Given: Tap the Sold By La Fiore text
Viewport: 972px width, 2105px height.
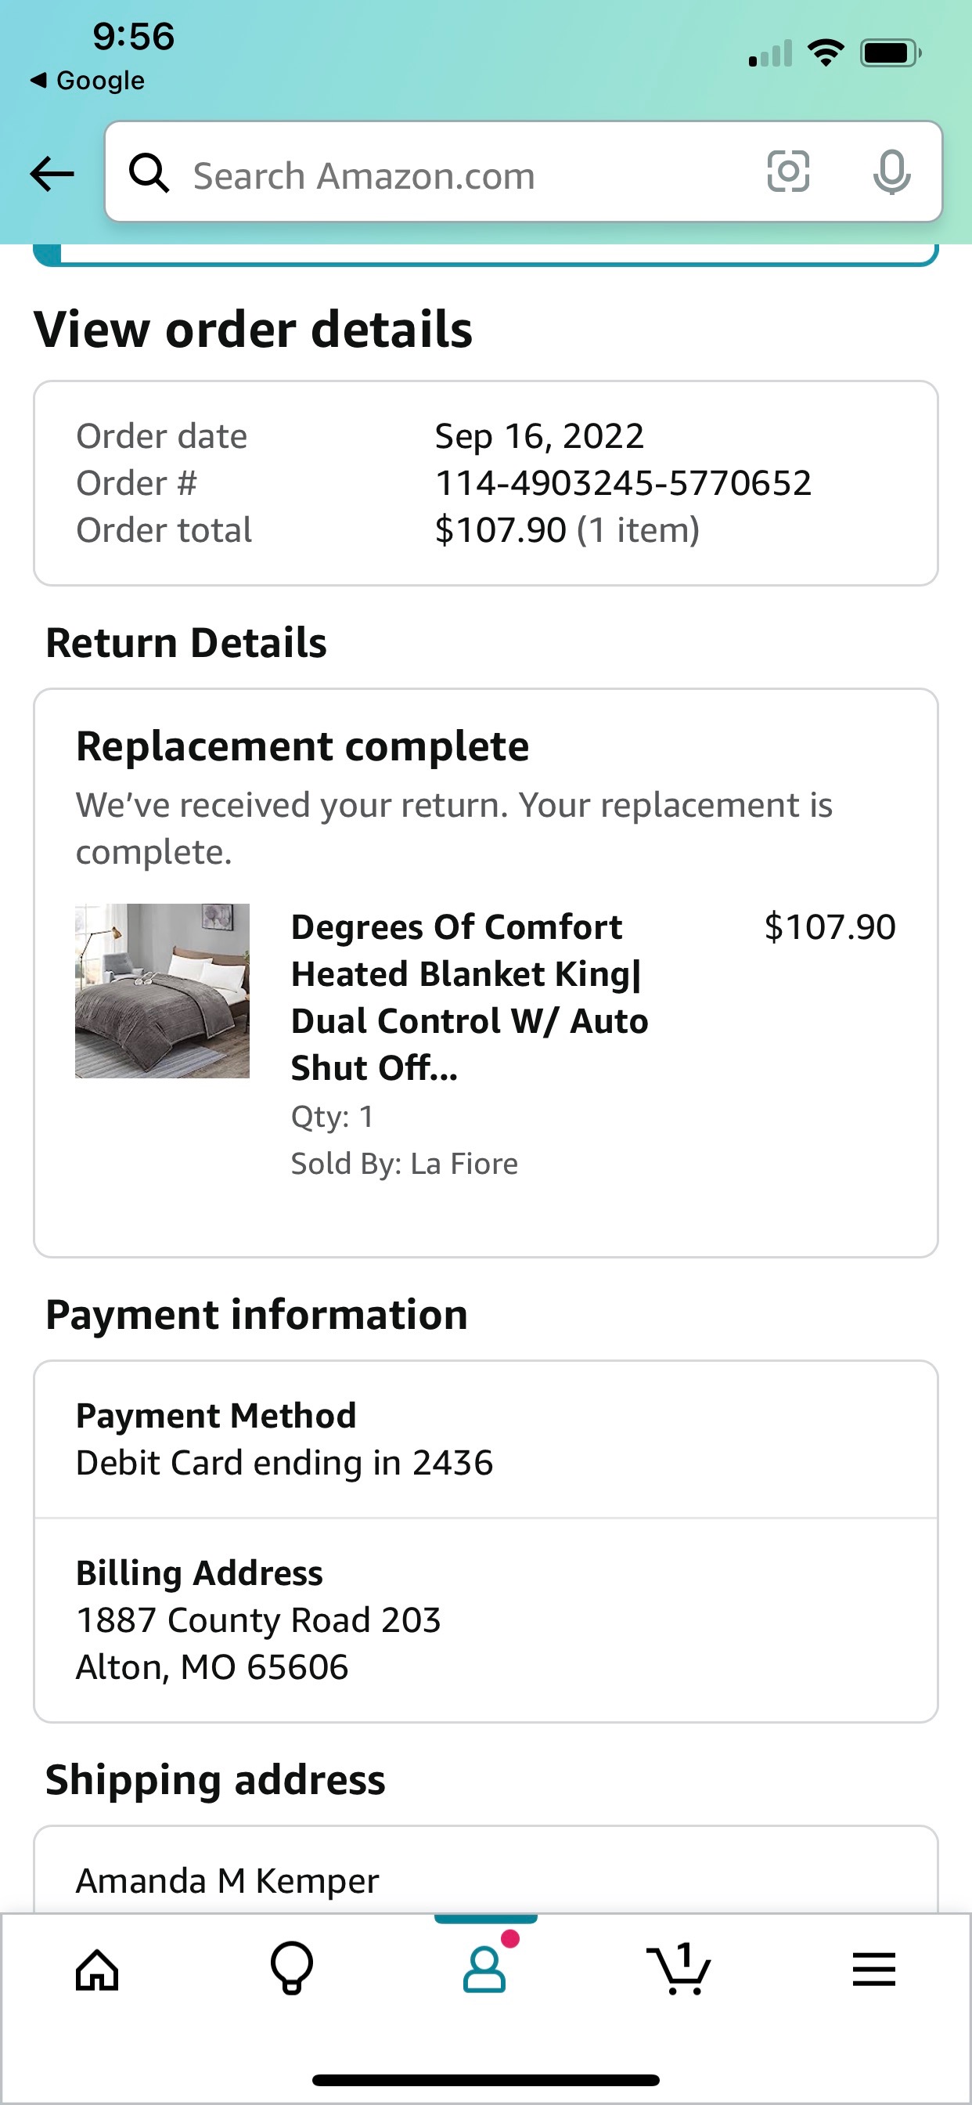Looking at the screenshot, I should (405, 1164).
